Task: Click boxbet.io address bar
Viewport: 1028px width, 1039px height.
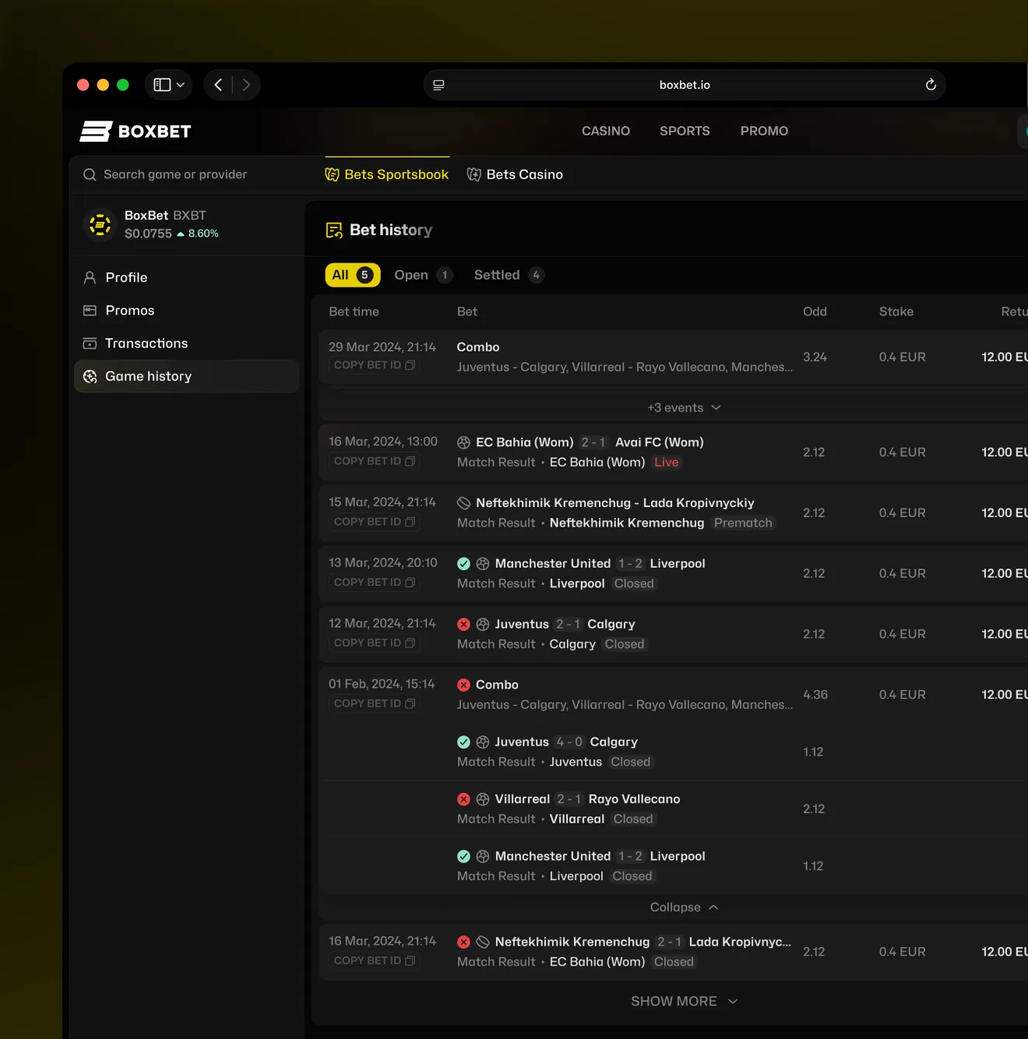Action: (685, 85)
